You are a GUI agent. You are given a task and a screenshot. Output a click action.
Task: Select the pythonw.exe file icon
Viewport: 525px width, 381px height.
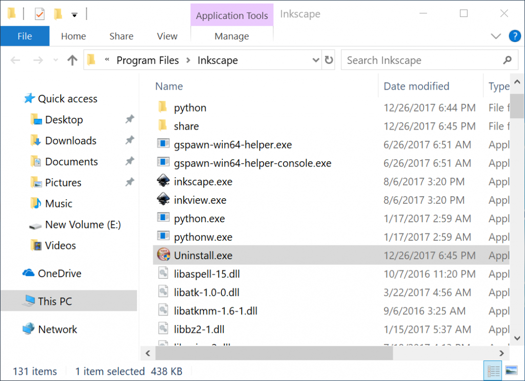click(x=164, y=236)
